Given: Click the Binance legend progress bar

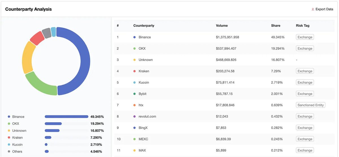Looking at the screenshot, I should point(66,117).
